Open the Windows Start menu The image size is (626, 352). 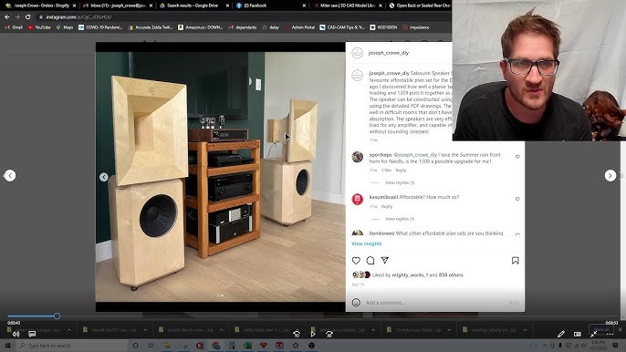pyautogui.click(x=7, y=346)
